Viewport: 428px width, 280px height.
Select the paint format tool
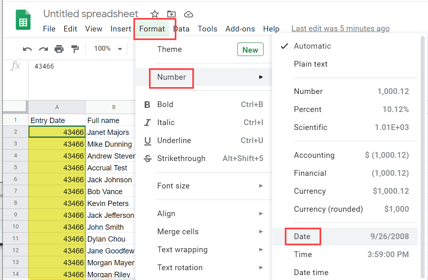(75, 49)
